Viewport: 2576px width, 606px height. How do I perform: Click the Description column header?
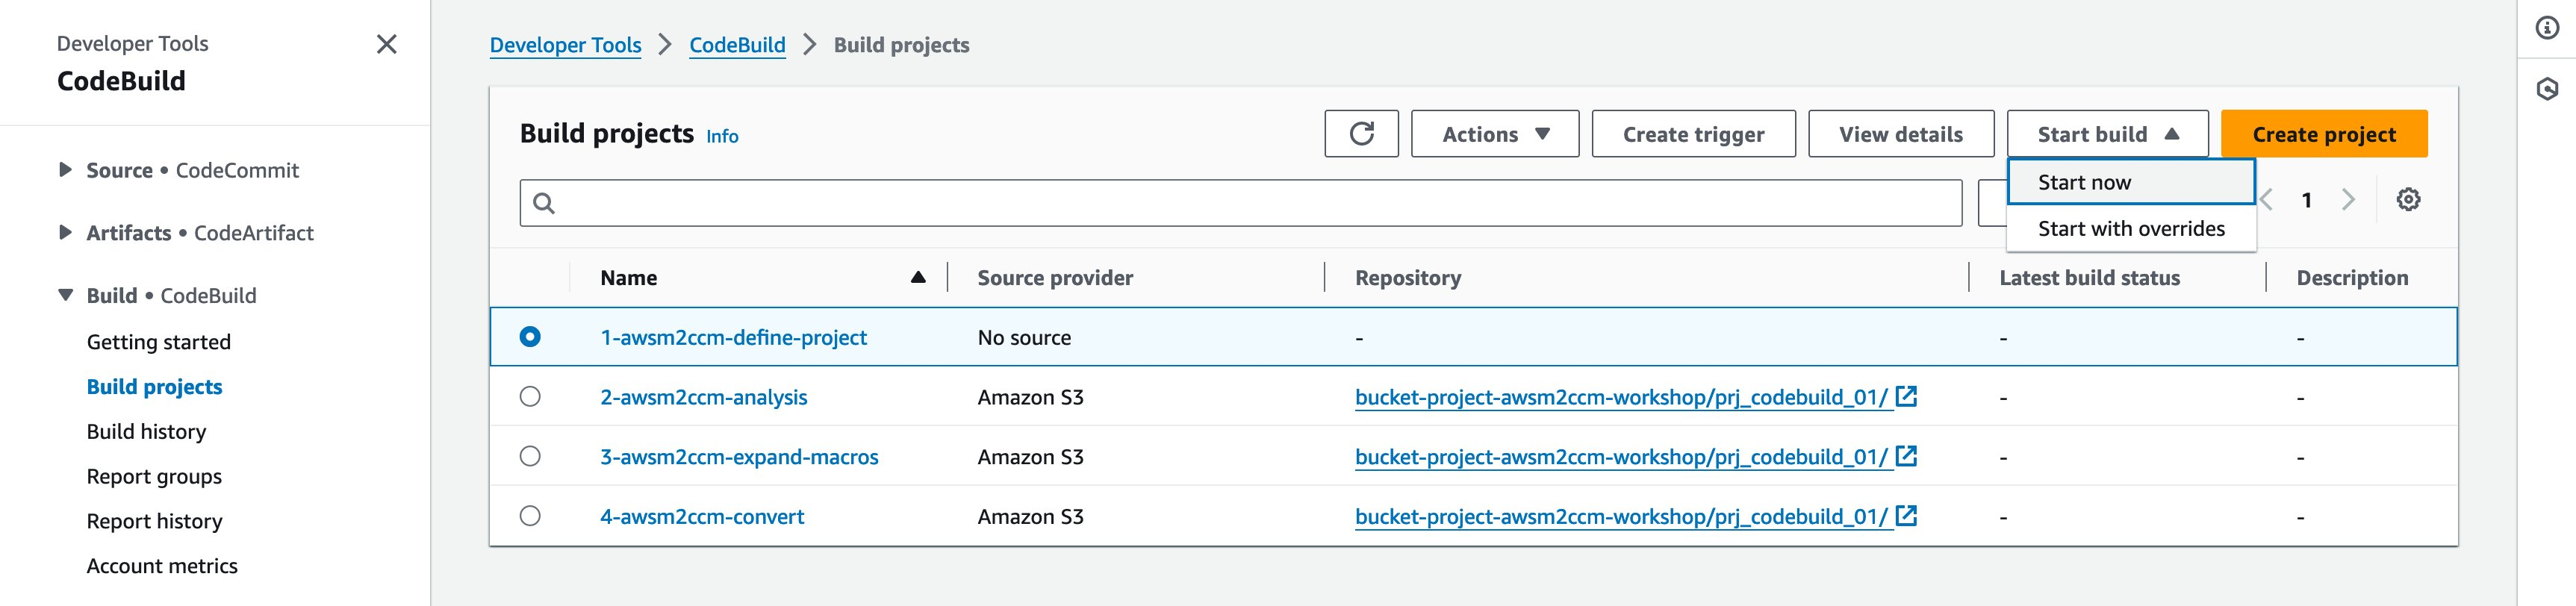pos(2352,278)
